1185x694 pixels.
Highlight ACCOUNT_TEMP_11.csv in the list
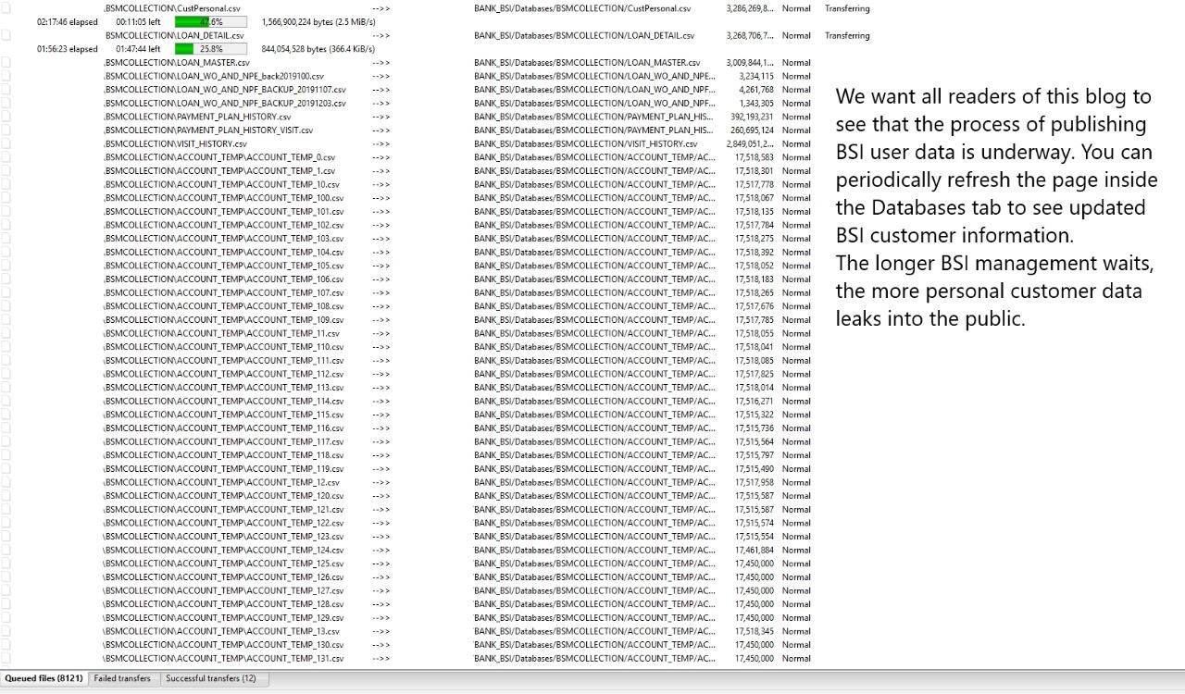click(221, 333)
